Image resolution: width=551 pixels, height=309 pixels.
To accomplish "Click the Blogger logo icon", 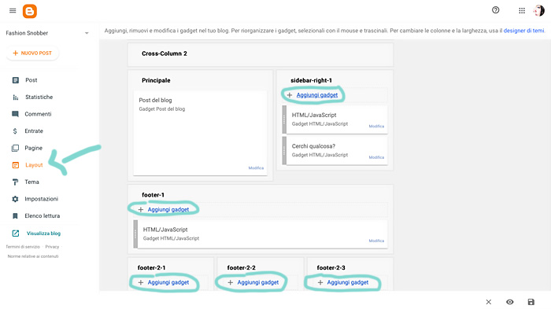I will point(30,11).
